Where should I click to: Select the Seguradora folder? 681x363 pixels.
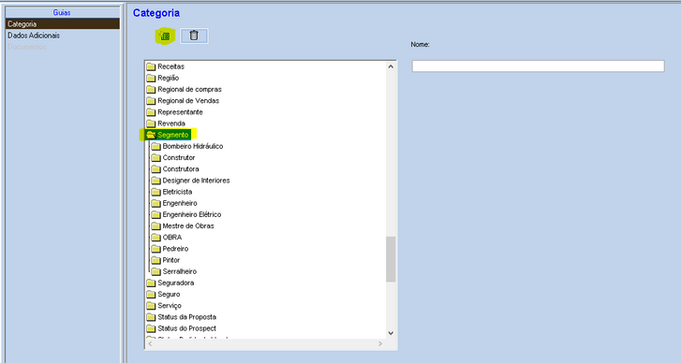pyautogui.click(x=175, y=283)
